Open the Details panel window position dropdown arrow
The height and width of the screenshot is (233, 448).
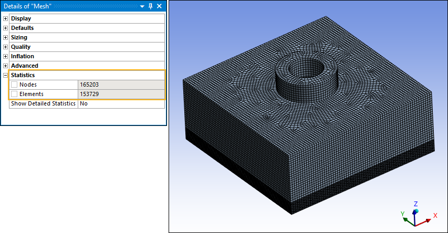pos(142,6)
